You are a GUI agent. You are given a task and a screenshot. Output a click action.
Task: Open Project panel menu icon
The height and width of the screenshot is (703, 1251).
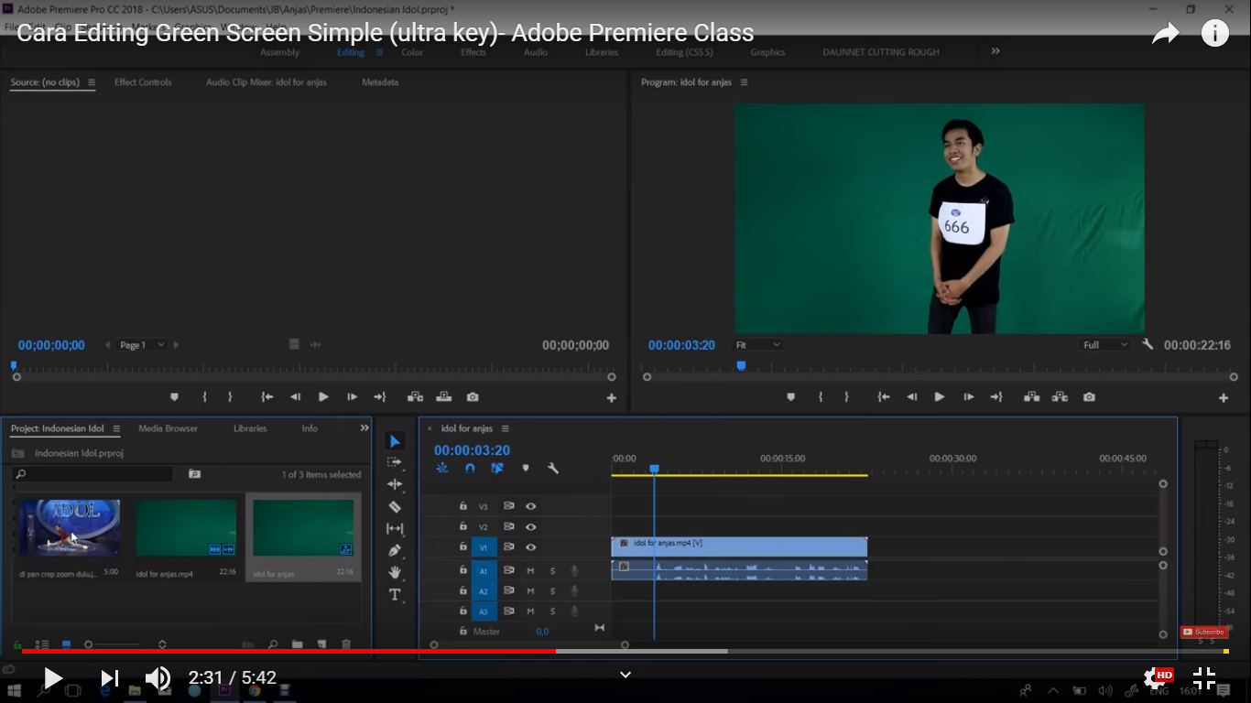(116, 428)
